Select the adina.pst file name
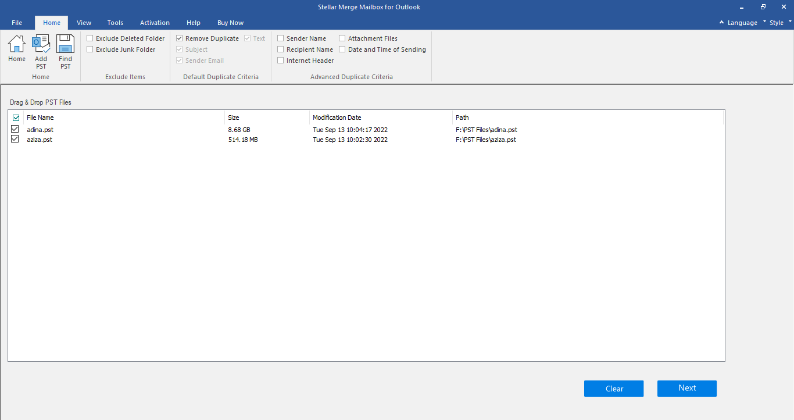Image resolution: width=794 pixels, height=420 pixels. (40, 130)
